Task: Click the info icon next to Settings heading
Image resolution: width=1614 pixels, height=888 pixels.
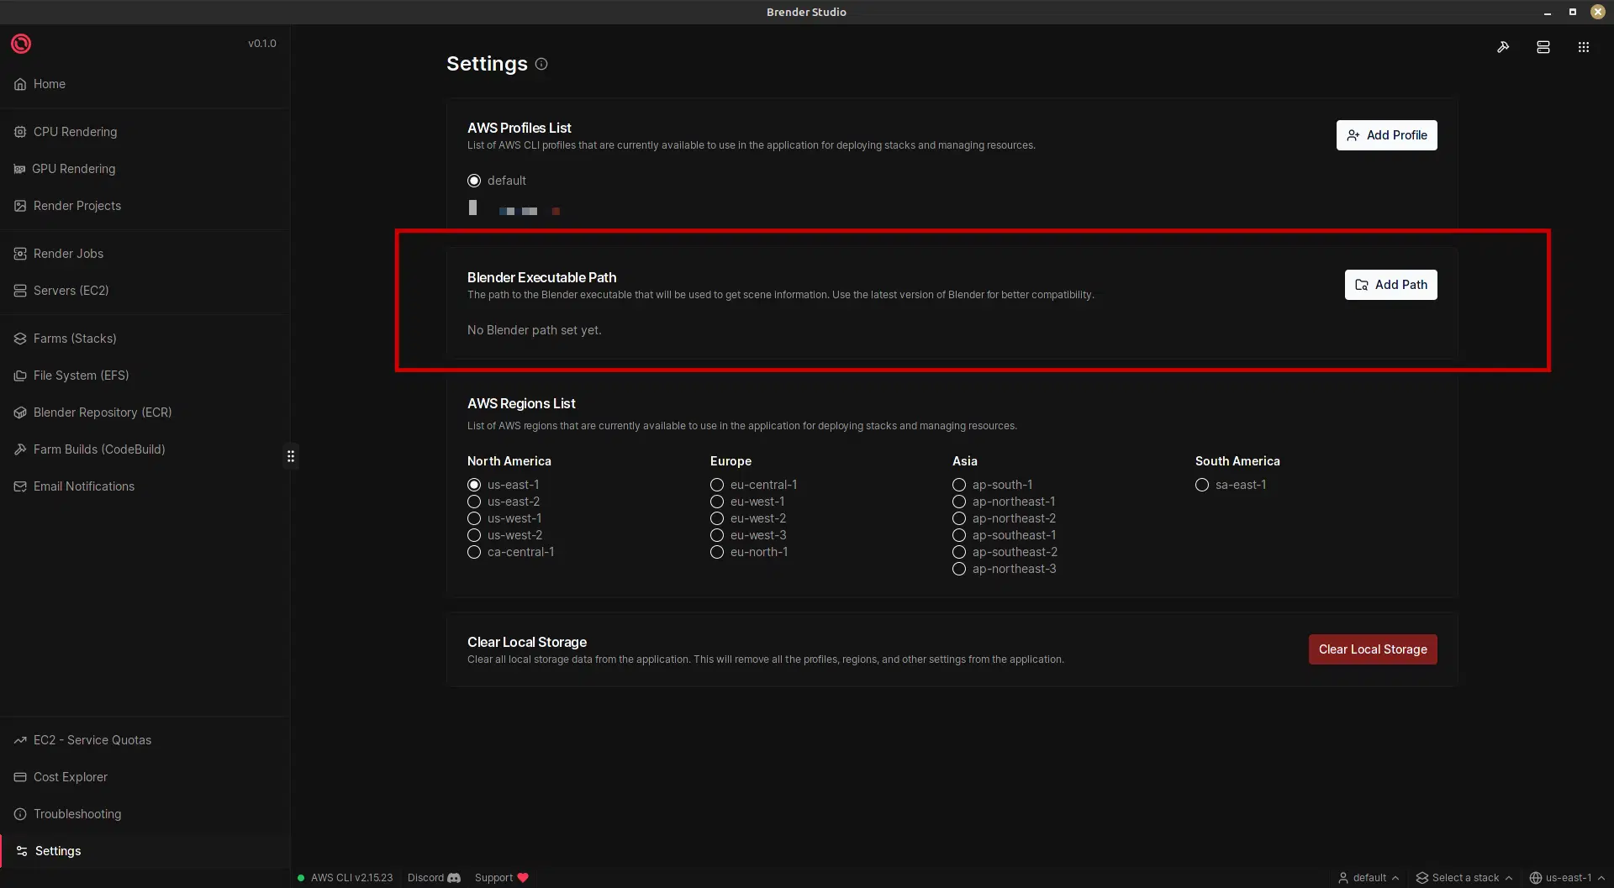Action: coord(541,64)
